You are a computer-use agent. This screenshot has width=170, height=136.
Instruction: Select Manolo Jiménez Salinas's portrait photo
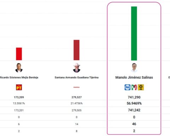[134, 68]
